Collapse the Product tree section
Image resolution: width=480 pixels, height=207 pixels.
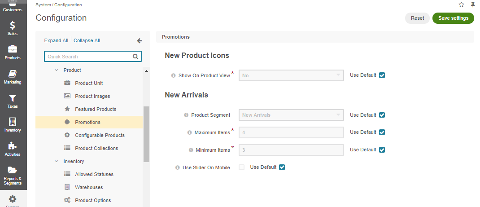tap(57, 70)
